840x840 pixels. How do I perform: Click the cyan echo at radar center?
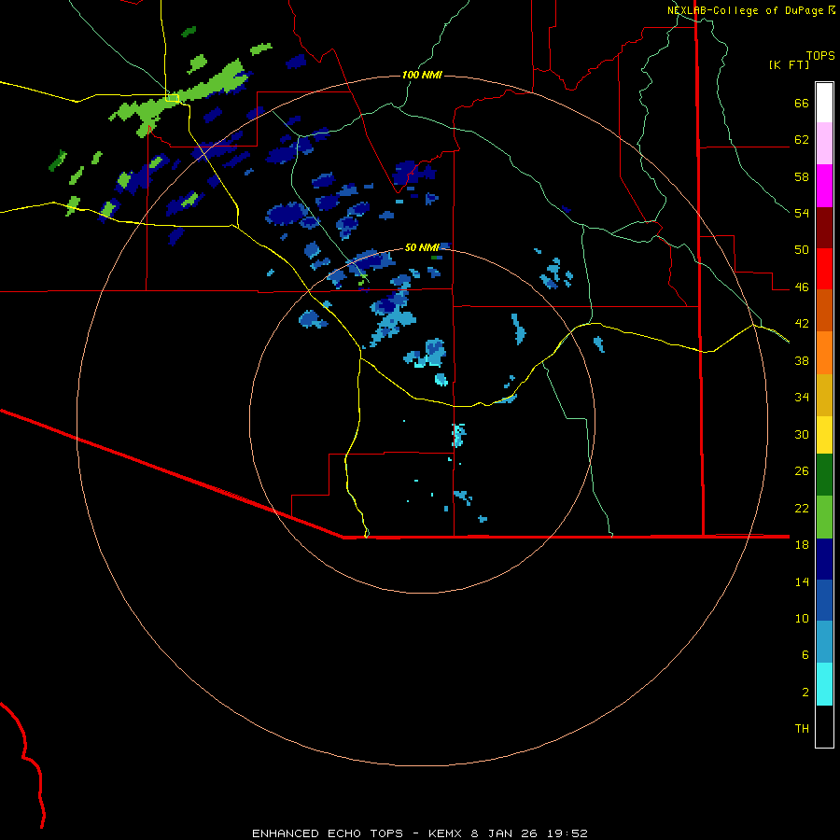click(x=458, y=434)
